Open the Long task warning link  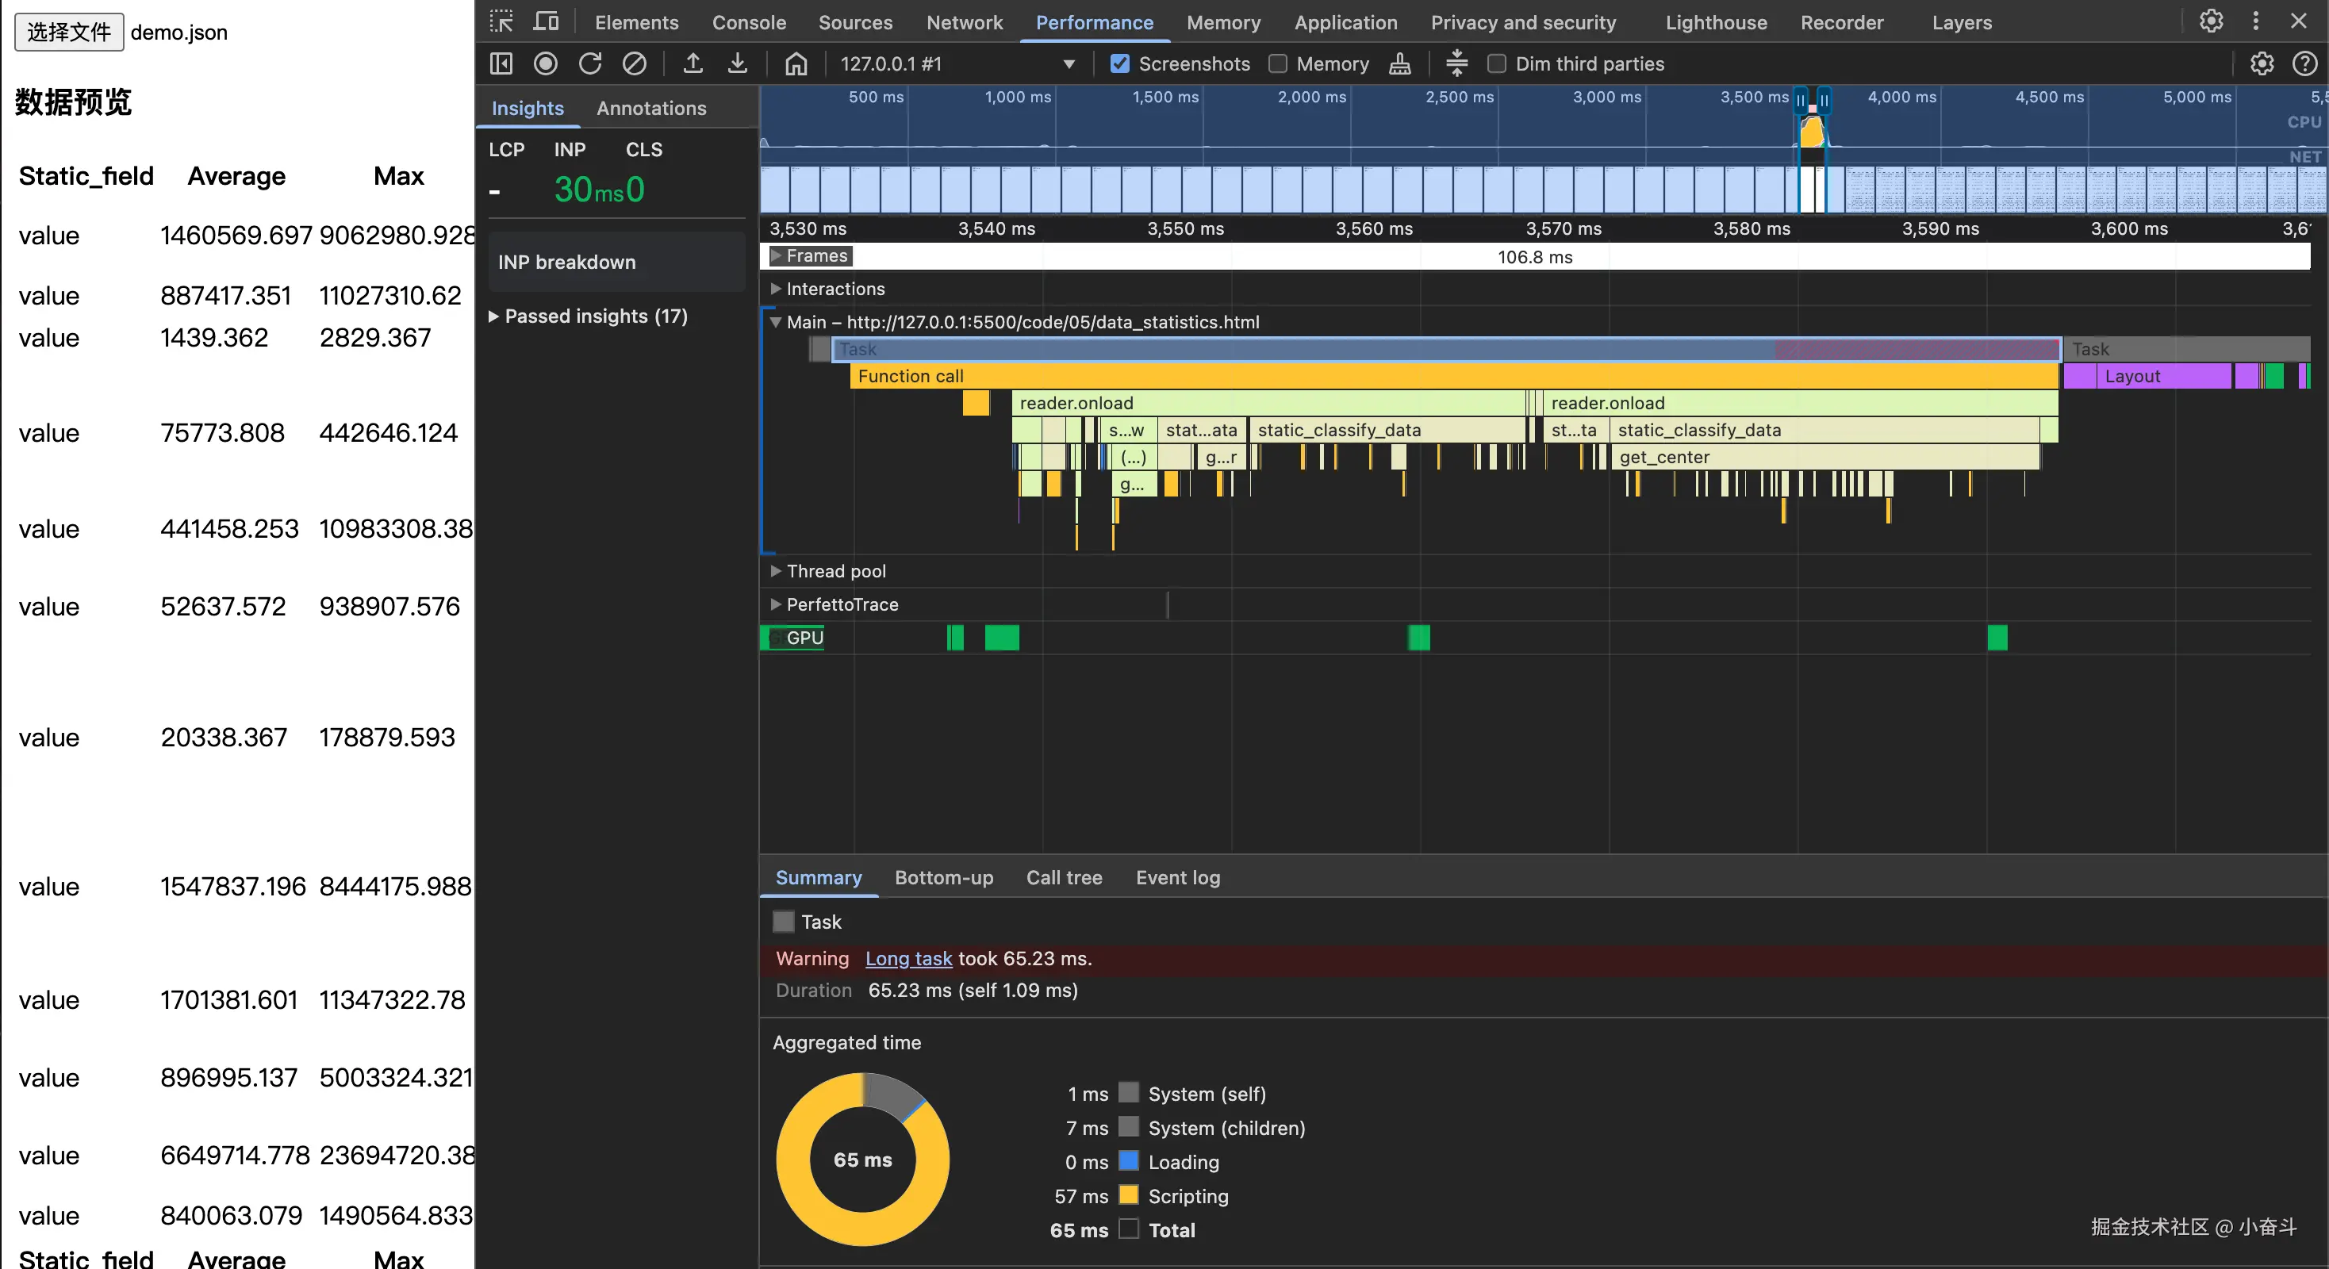pos(907,958)
